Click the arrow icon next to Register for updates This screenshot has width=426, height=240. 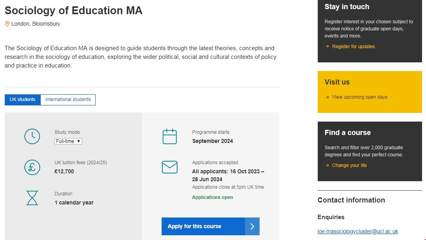(327, 47)
